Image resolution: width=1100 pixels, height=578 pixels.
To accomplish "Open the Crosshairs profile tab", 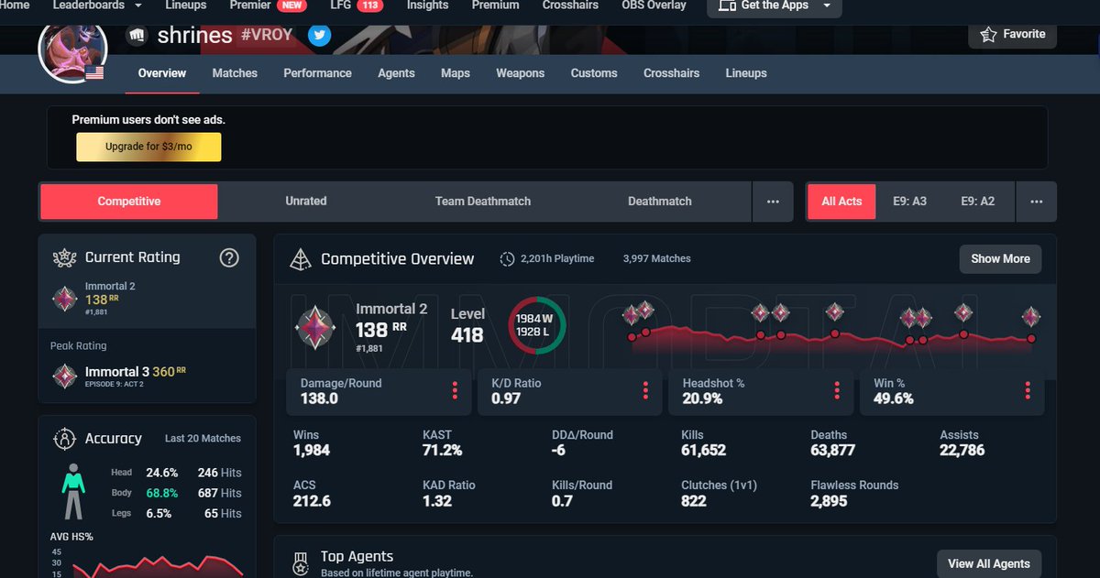I will (x=671, y=73).
